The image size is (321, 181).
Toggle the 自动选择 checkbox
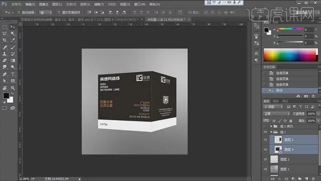[x=19, y=13]
